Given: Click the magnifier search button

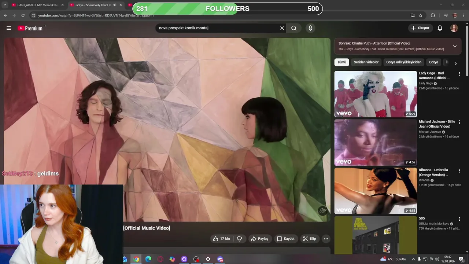Looking at the screenshot, I should (x=294, y=28).
